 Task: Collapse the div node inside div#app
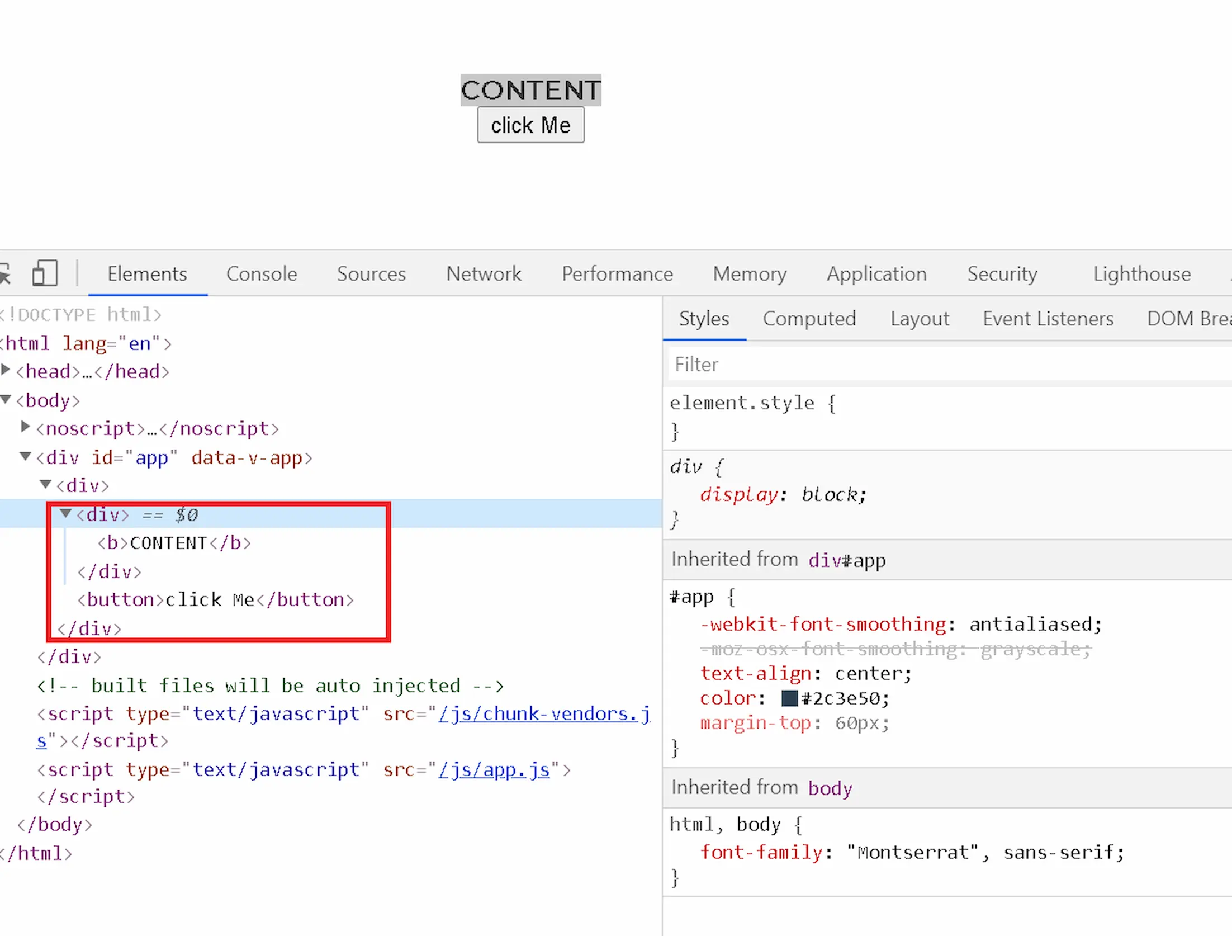[x=46, y=484]
